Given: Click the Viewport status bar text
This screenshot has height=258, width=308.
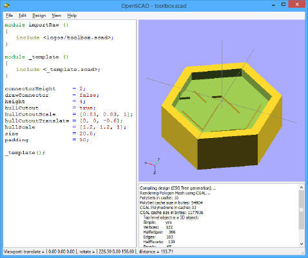Looking at the screenshot, I should pyautogui.click(x=88, y=252).
